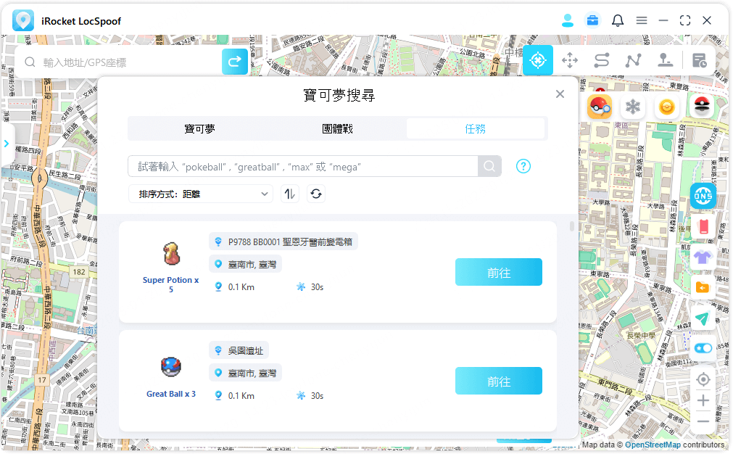
Task: Click the Great Ball x 3 label
Action: (x=171, y=394)
